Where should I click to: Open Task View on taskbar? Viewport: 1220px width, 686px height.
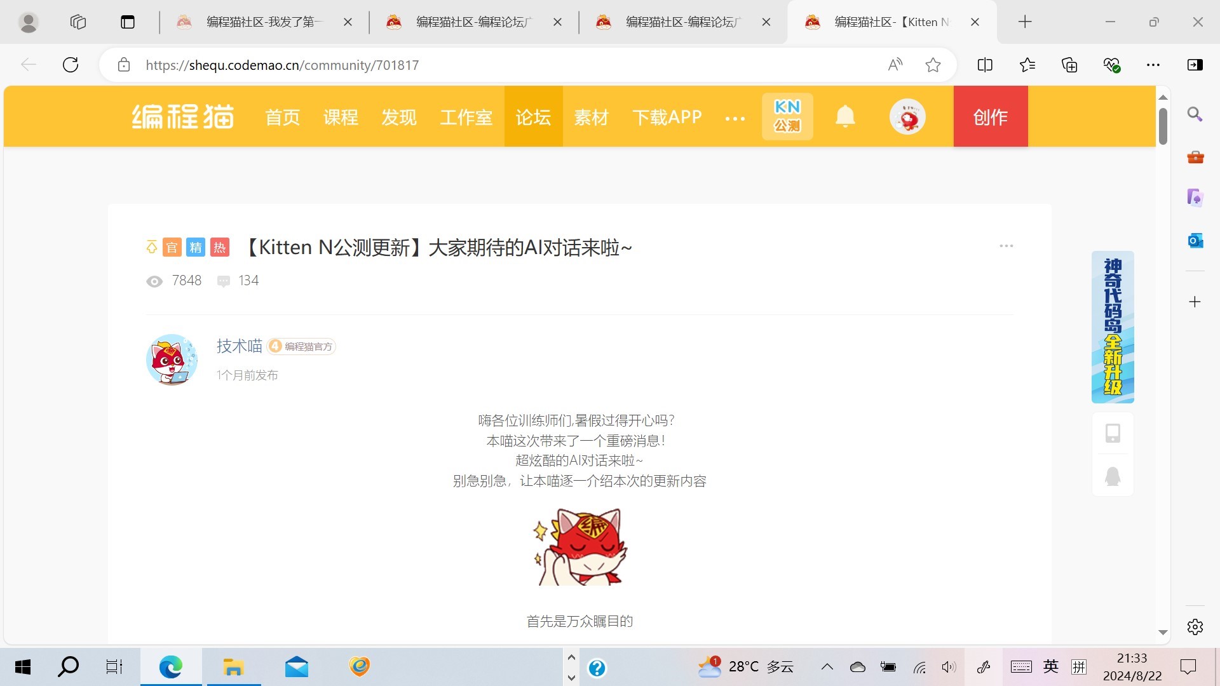[x=114, y=667]
